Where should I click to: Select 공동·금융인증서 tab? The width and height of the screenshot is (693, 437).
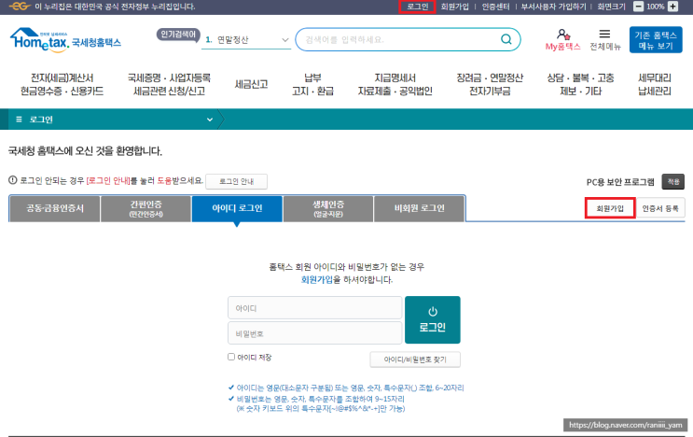coord(55,208)
